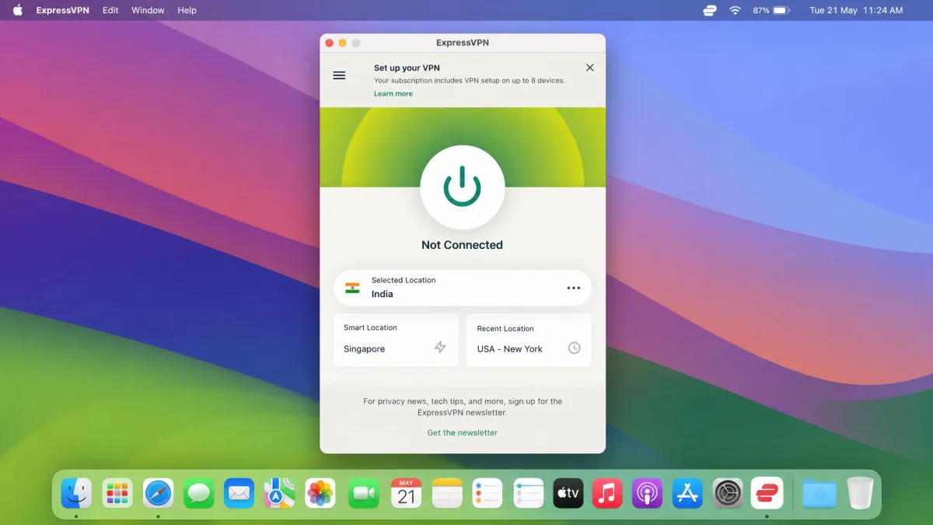Open Notes from the Dock

click(x=447, y=493)
